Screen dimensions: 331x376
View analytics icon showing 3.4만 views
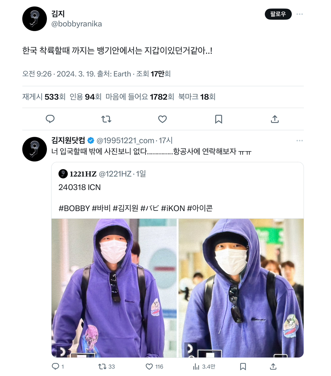[x=196, y=366]
